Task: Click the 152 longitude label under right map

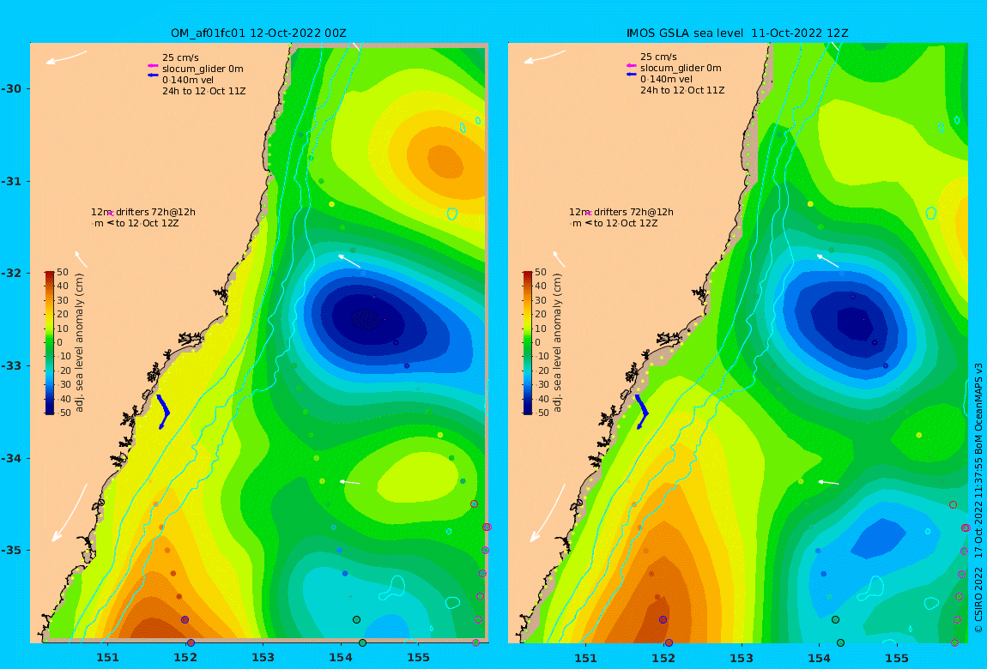Action: coord(663,658)
